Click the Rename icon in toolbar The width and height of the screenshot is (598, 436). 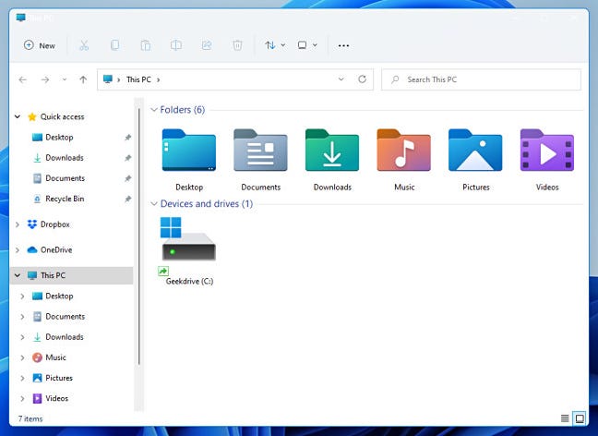pos(175,45)
